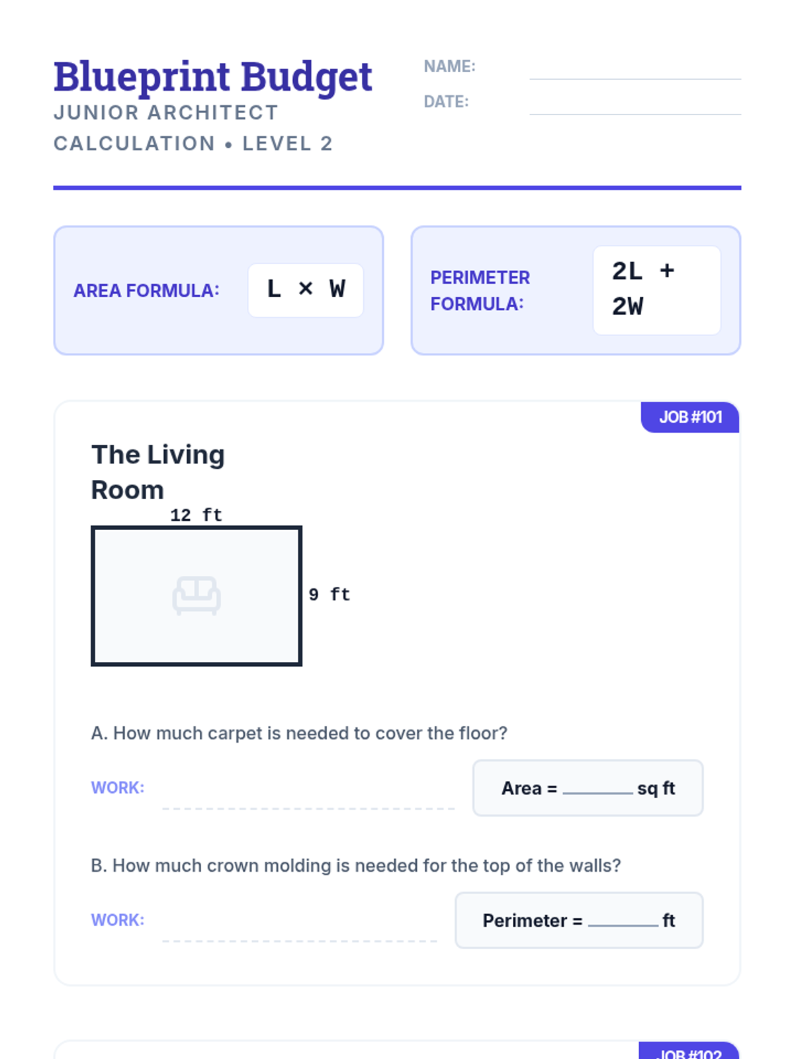The width and height of the screenshot is (794, 1059).
Task: Click the Blueprint Budget title
Action: [212, 77]
